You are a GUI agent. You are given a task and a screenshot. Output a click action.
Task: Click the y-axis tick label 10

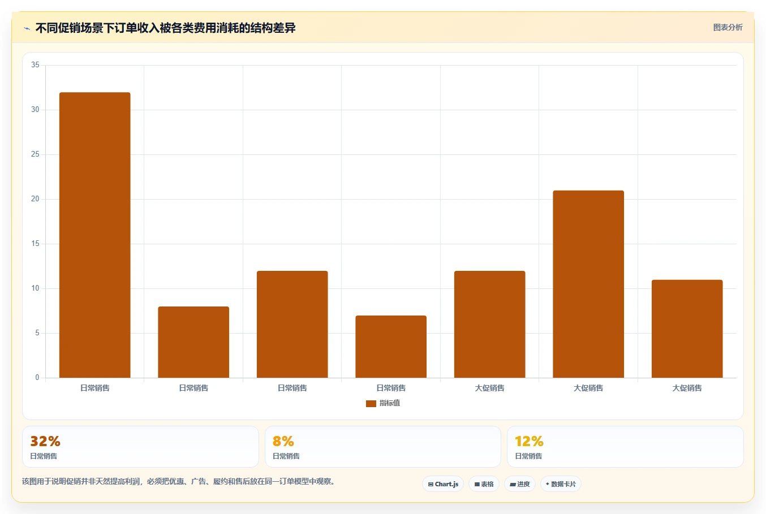[35, 288]
